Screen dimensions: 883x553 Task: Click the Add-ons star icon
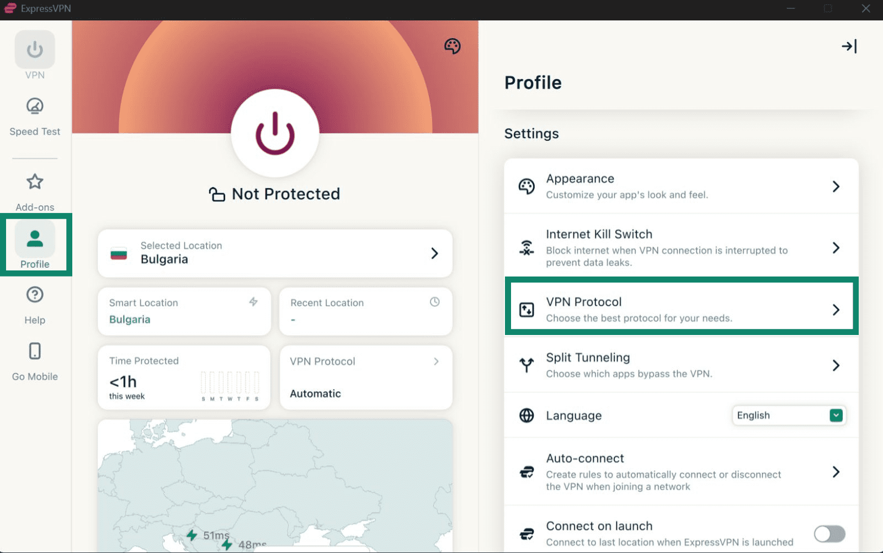[34, 182]
